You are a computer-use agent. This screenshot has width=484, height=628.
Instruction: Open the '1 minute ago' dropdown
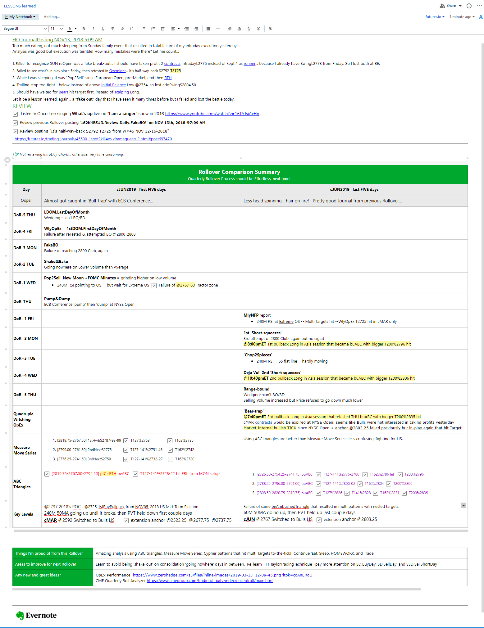tap(462, 17)
